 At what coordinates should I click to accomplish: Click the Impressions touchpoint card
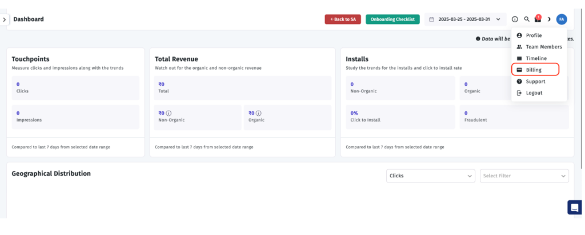(x=76, y=117)
